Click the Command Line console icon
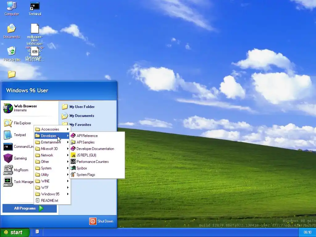The image size is (316, 237). click(x=8, y=147)
